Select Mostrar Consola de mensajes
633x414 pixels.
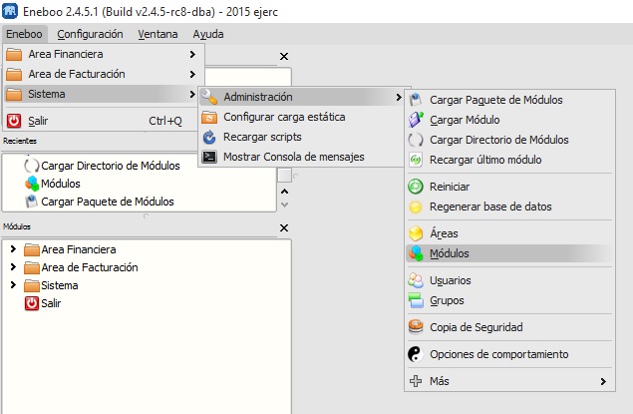click(302, 157)
